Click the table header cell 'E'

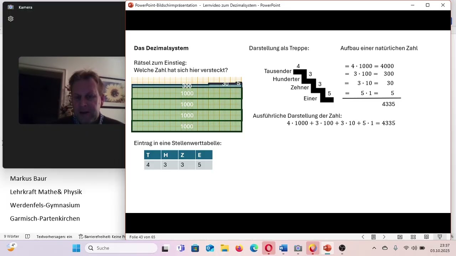tap(204, 155)
